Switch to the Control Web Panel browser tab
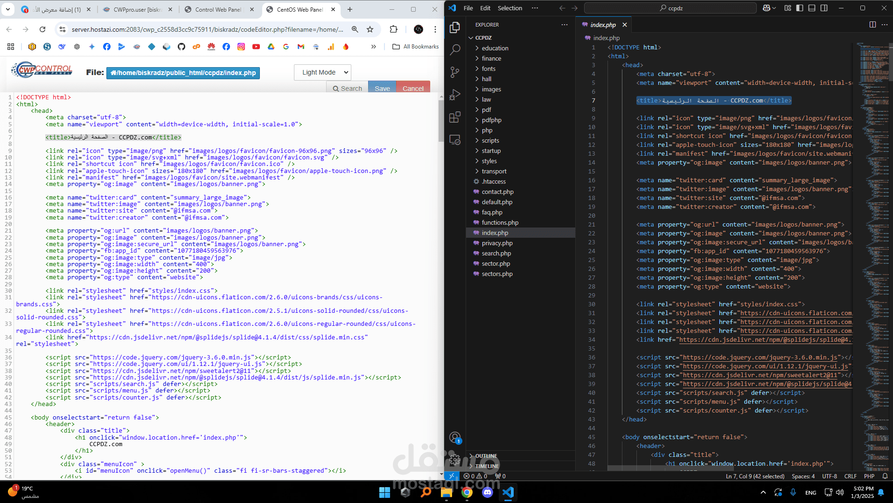This screenshot has height=503, width=893. pyautogui.click(x=218, y=9)
